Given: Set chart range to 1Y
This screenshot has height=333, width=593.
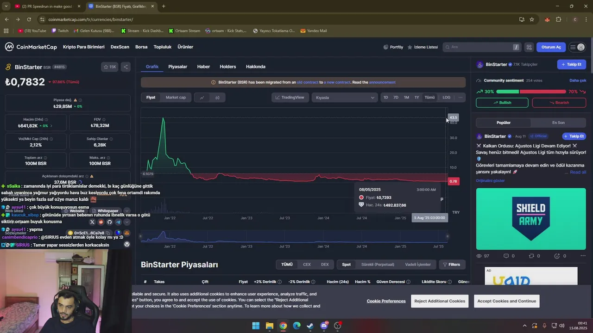Looking at the screenshot, I should (x=416, y=98).
